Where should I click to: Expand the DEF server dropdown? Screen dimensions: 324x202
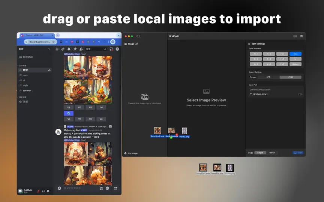(49, 49)
